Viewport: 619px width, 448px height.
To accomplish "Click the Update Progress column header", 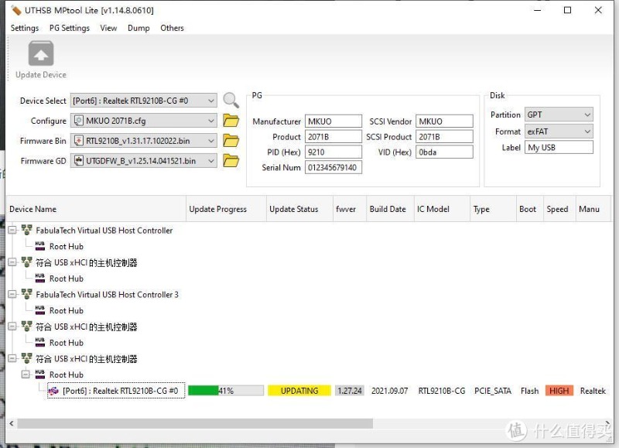I will [218, 210].
